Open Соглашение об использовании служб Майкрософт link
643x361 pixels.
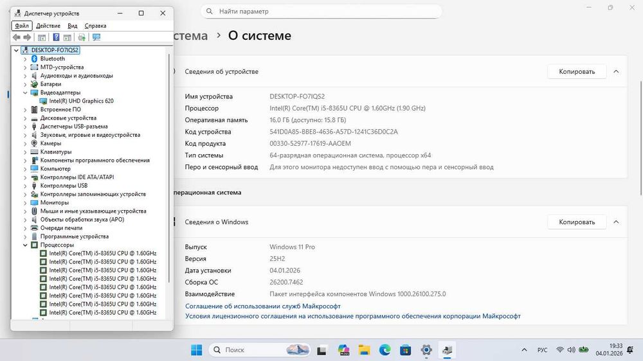(263, 306)
